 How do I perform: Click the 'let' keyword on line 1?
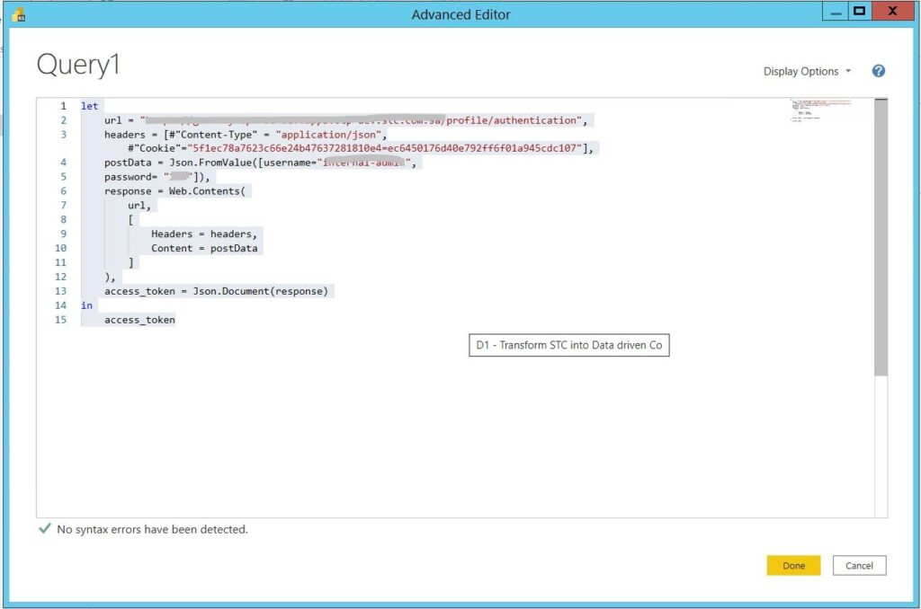tap(89, 106)
